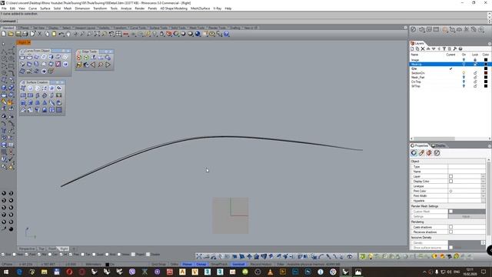The image size is (492, 277).
Task: Switch to the Display panel tab
Action: (439, 145)
